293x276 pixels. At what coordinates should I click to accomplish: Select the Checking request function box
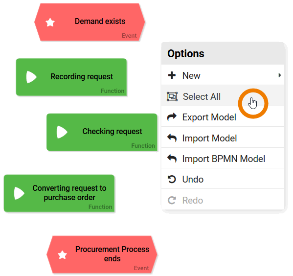point(102,132)
